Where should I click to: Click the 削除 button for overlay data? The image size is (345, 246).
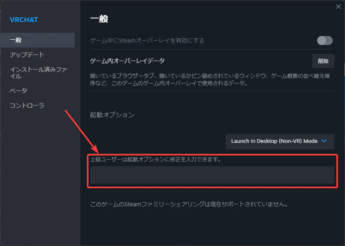323,61
